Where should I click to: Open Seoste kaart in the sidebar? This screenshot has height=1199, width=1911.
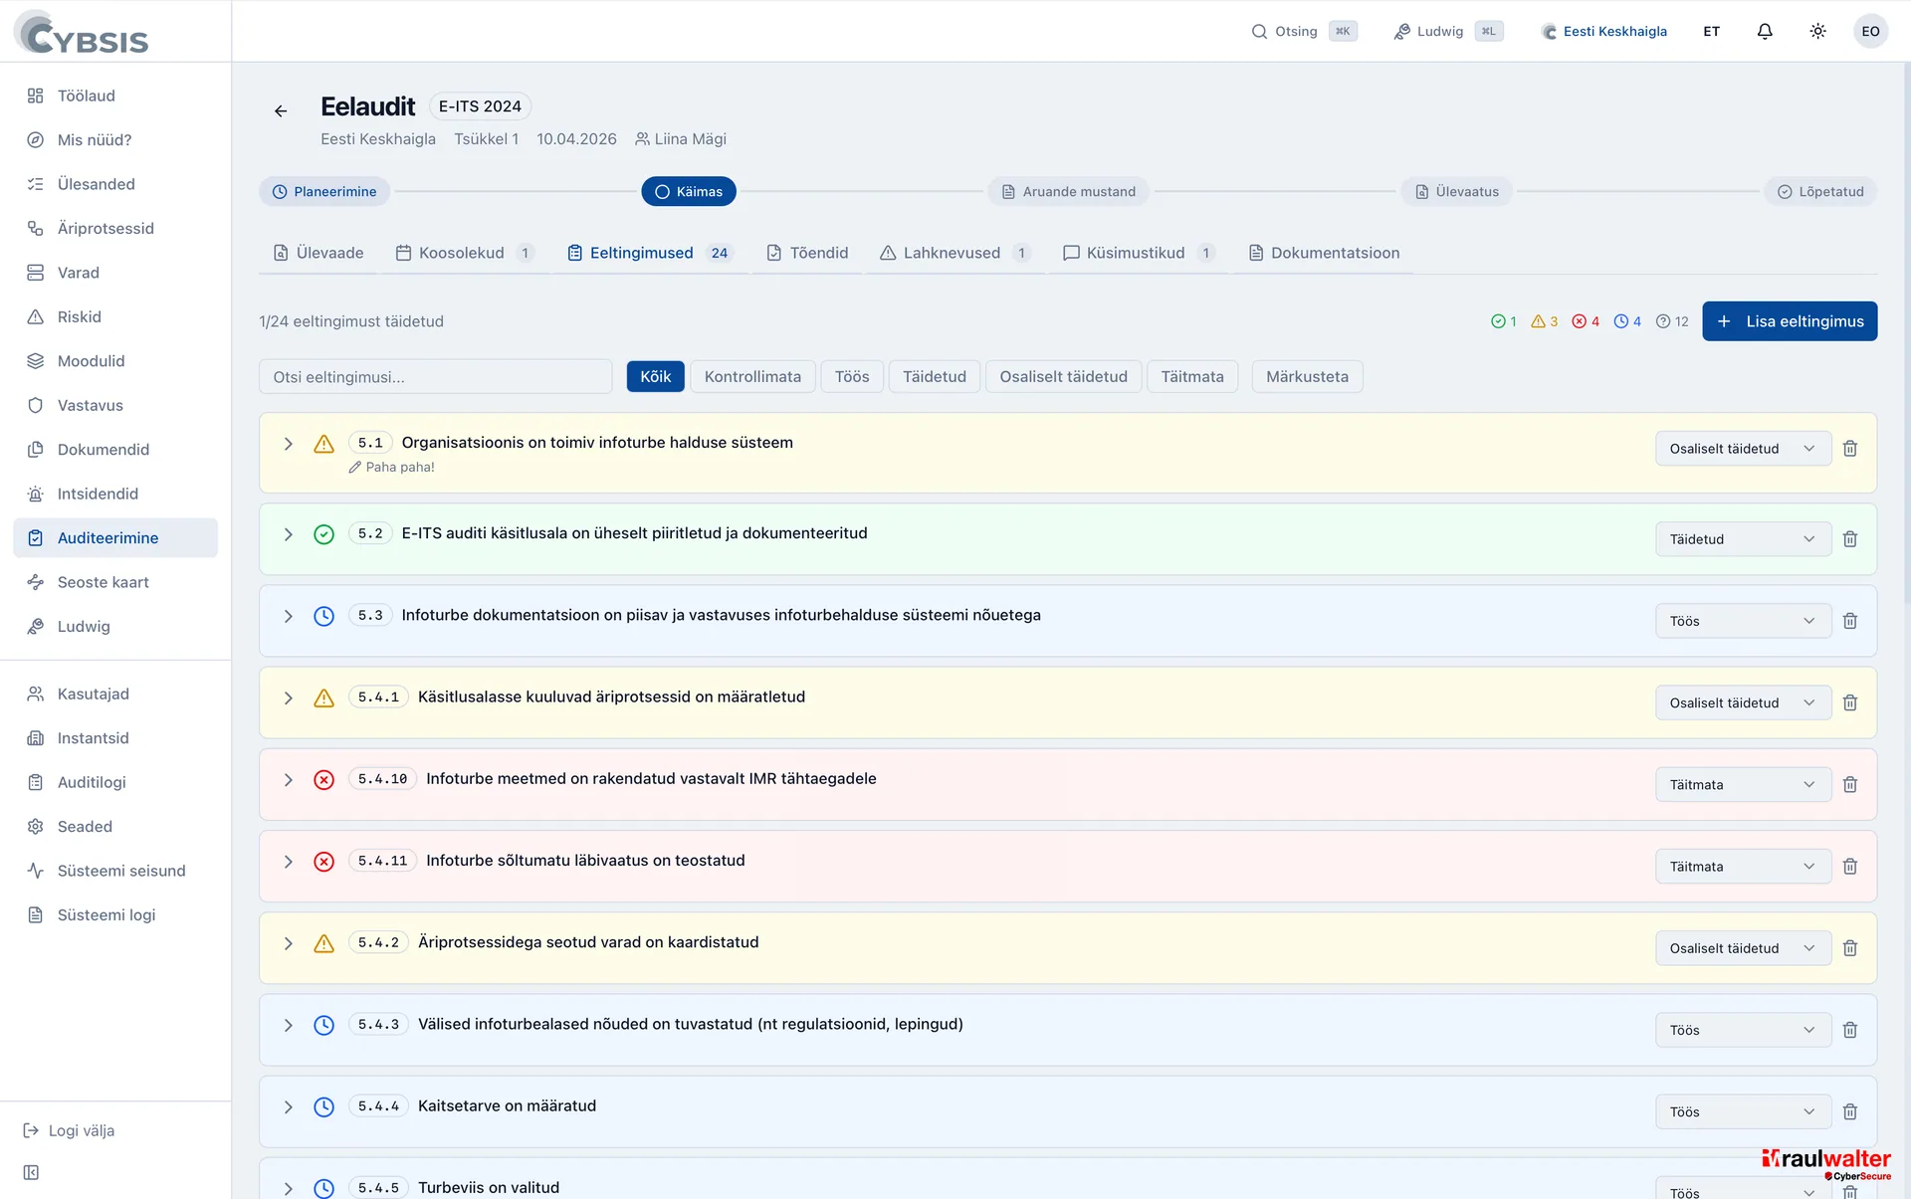pos(115,582)
